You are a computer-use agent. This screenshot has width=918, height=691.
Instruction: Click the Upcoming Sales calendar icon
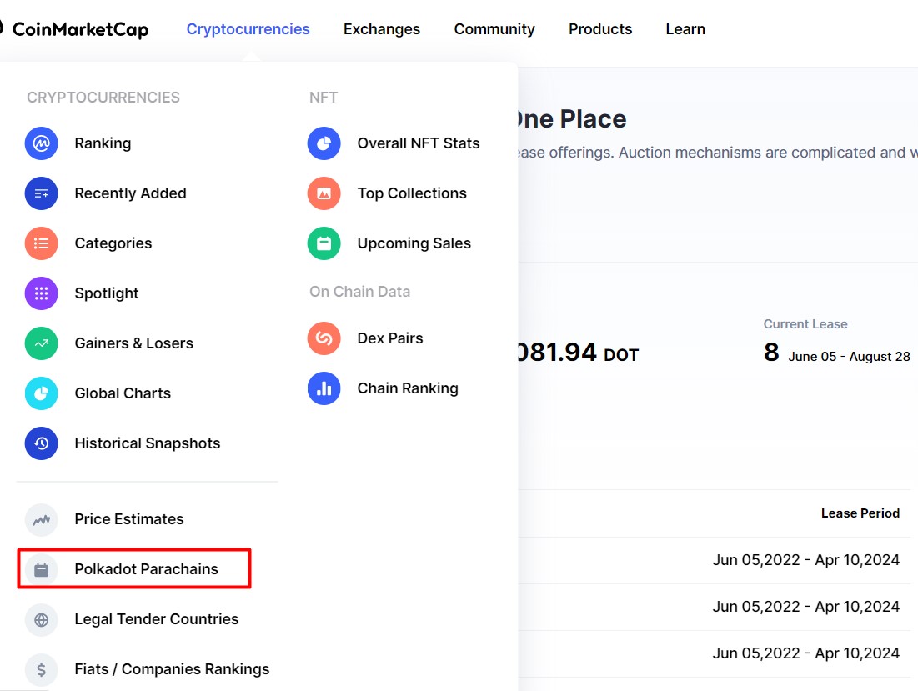coord(324,243)
